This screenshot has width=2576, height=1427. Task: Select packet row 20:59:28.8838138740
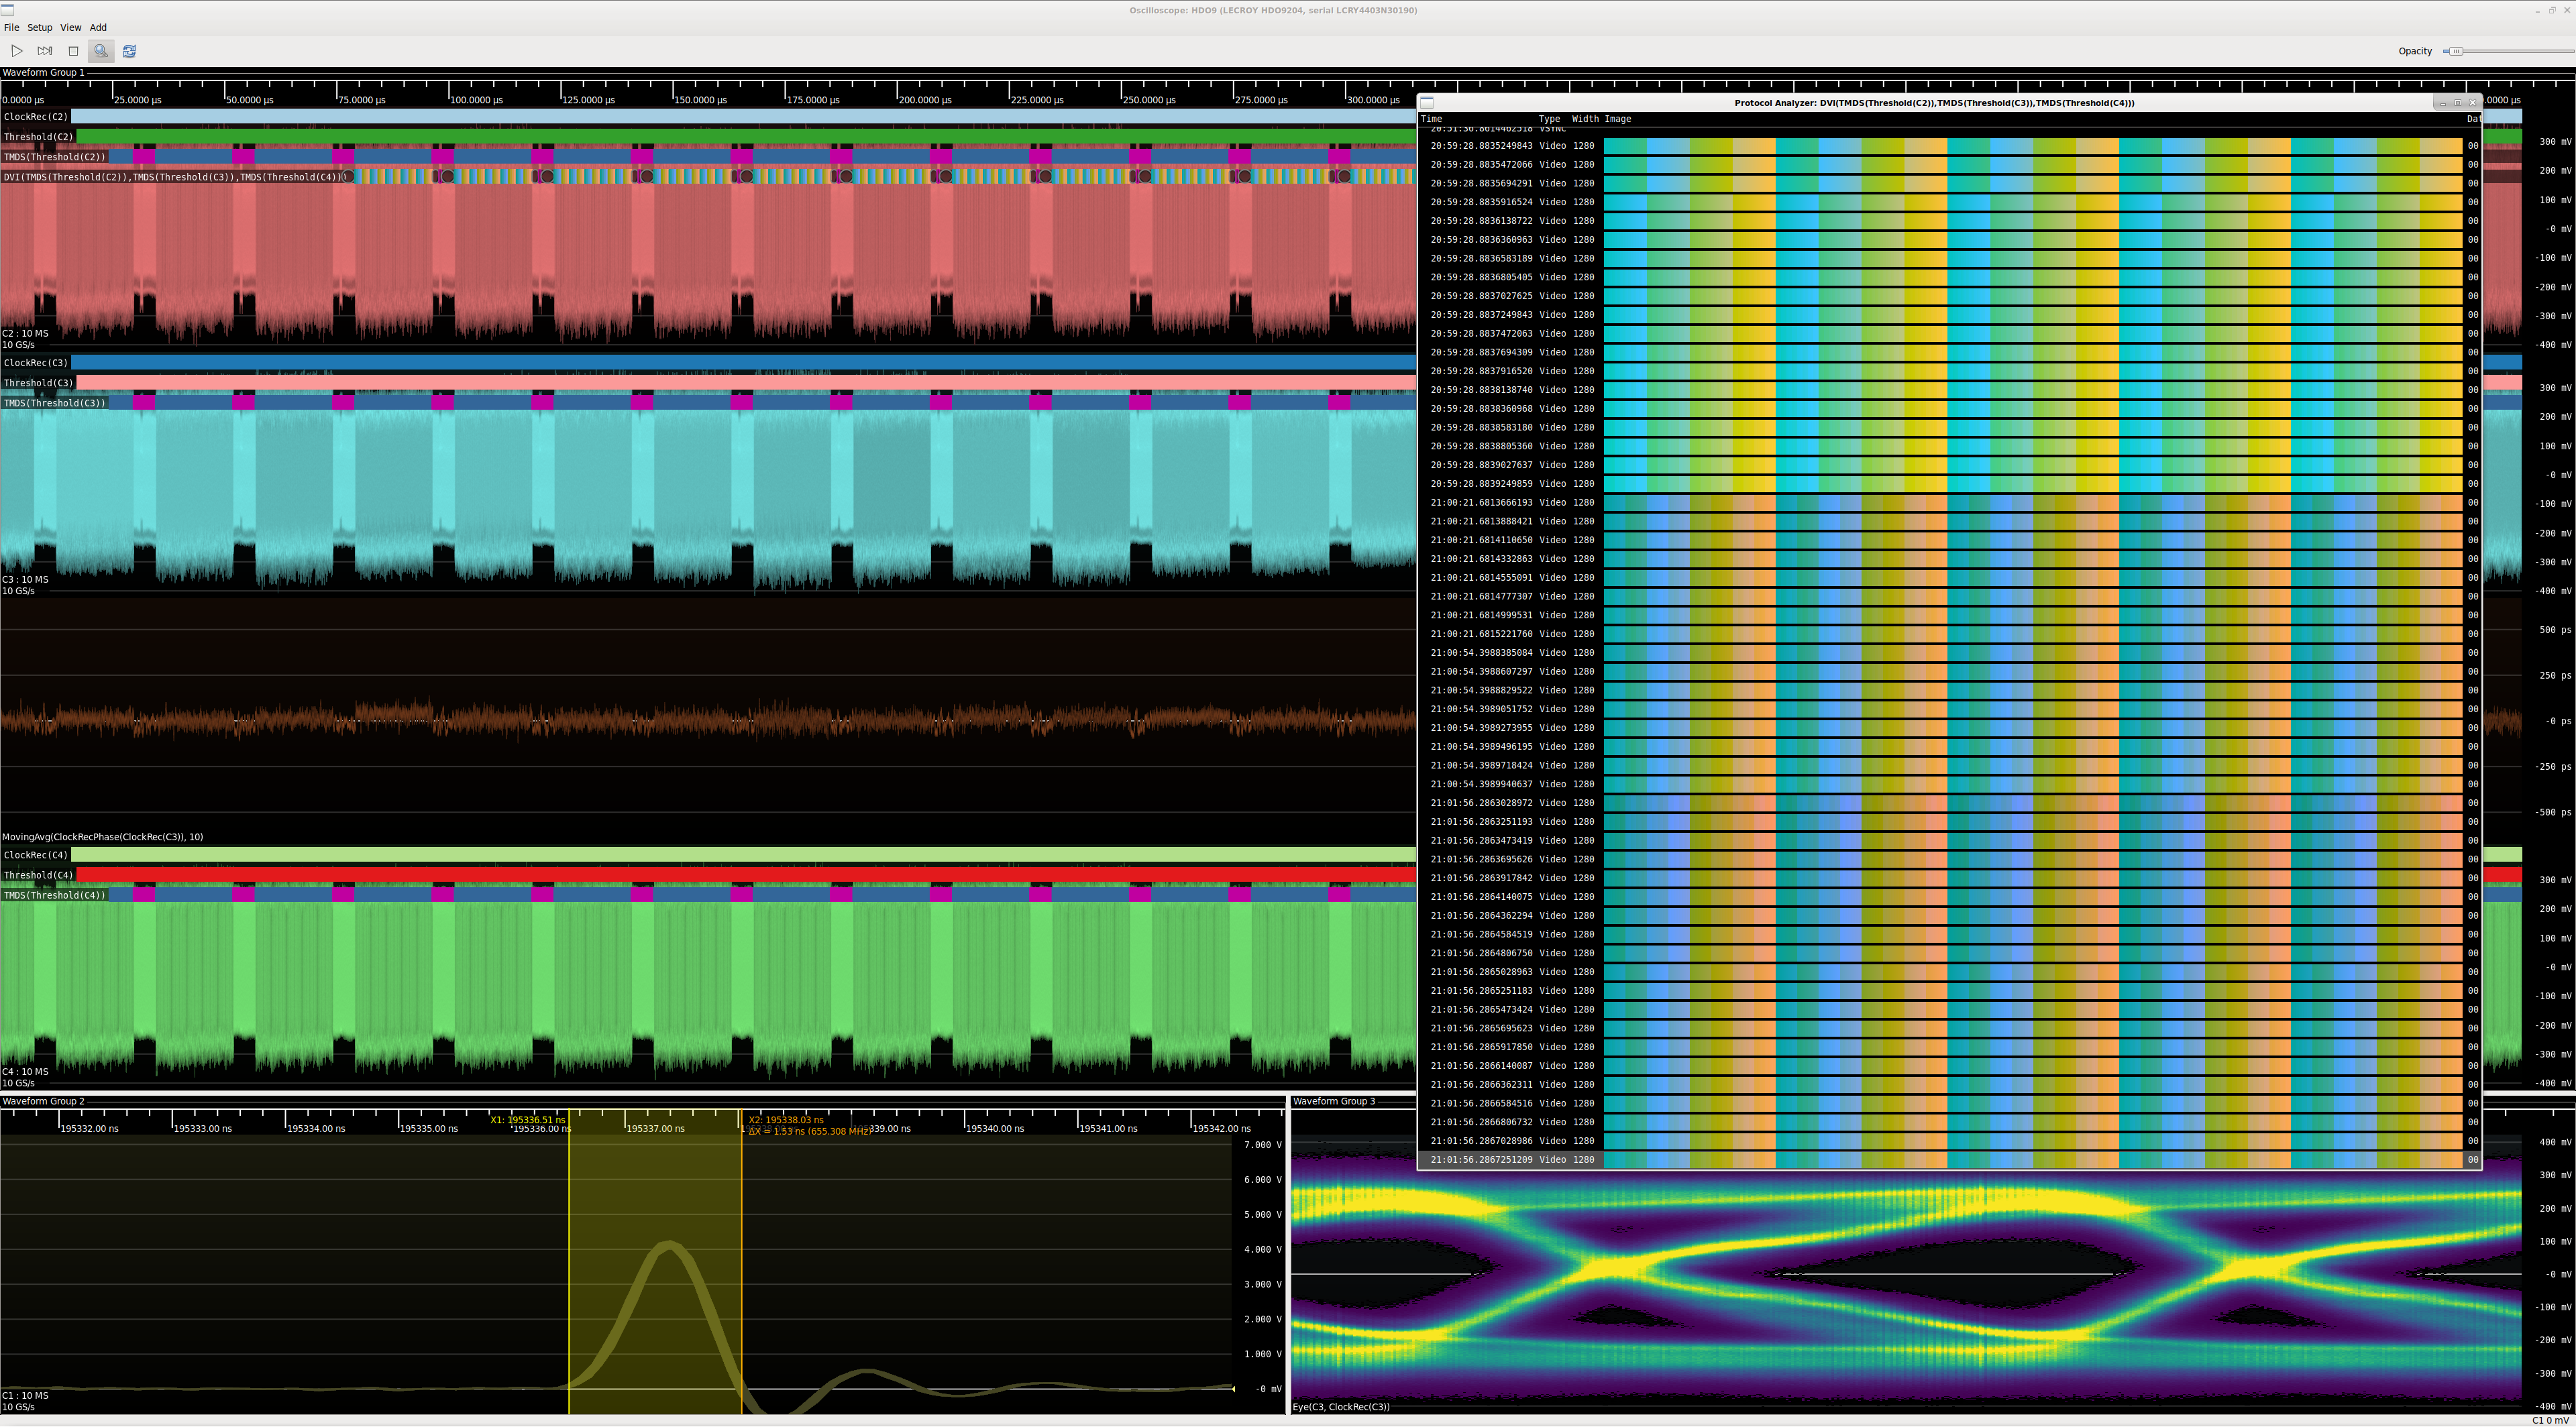pos(1950,390)
